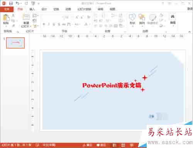Viewport: 193px width, 148px height.
Task: Open the 文件 (File) tab
Action: [x=7, y=9]
